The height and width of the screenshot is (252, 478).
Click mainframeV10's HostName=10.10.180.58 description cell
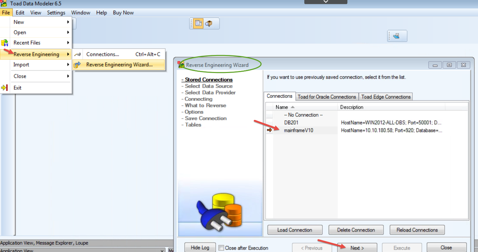click(391, 130)
